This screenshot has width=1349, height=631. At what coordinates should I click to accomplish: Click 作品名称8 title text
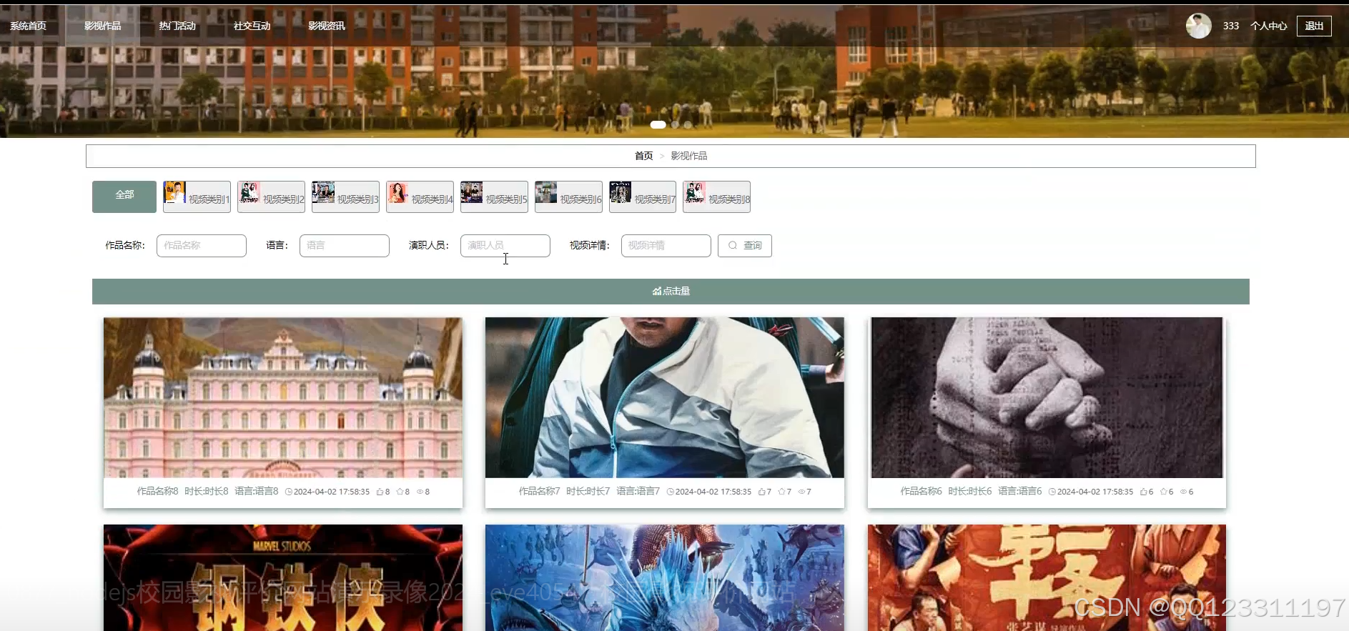point(157,492)
